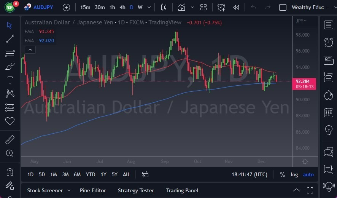Screen dimensions: 337x198
Task: Open the public chats panel
Action: click(x=328, y=152)
